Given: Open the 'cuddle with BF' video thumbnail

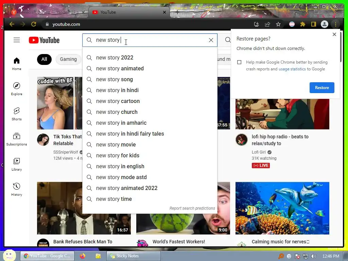Looking at the screenshot, I should point(59,103).
